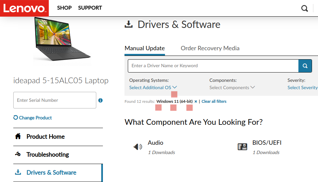318x182 pixels.
Task: Switch to the Manual Update tab
Action: (145, 48)
